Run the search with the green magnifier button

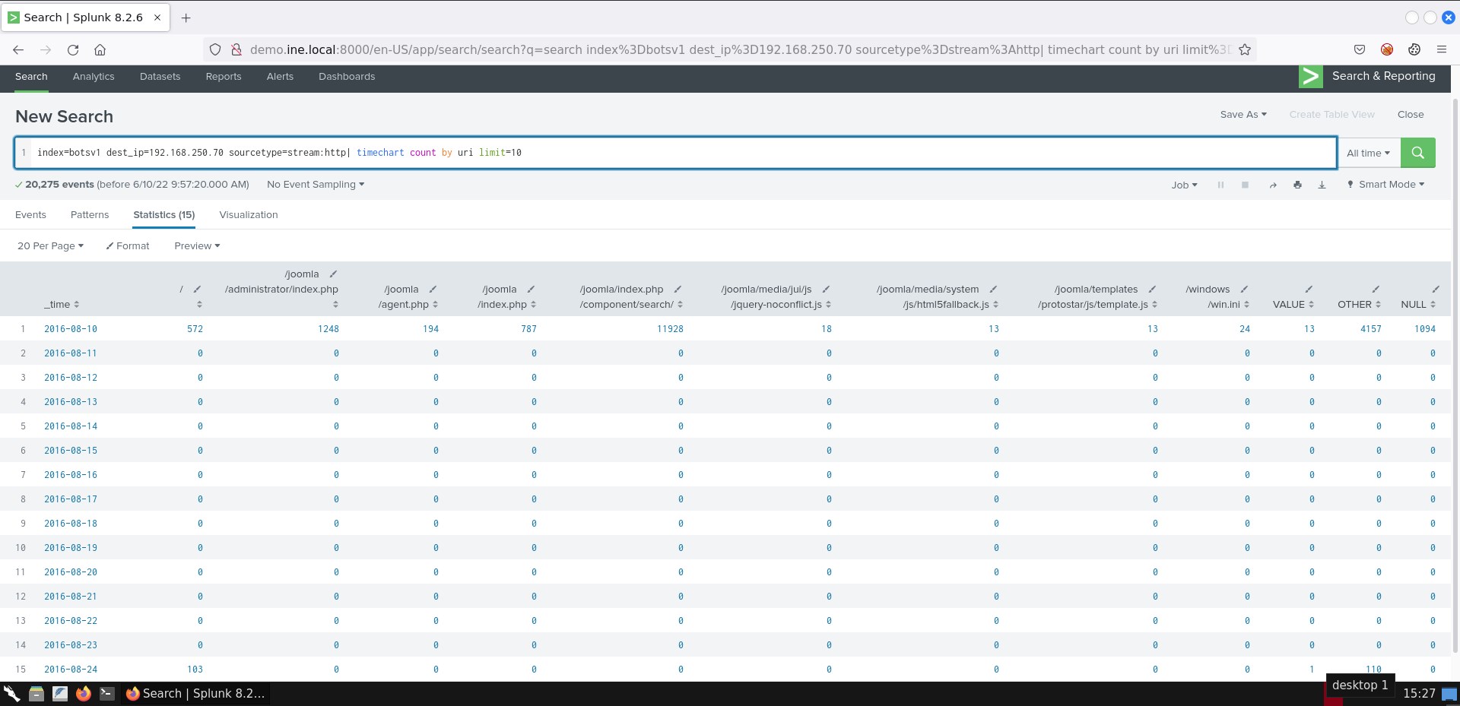point(1417,153)
